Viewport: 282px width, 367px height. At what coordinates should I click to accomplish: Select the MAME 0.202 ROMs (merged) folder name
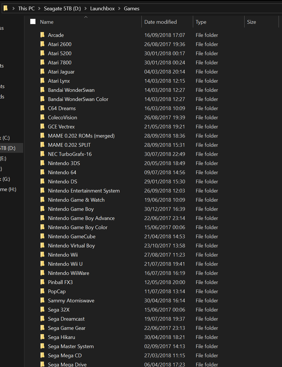[x=81, y=136]
